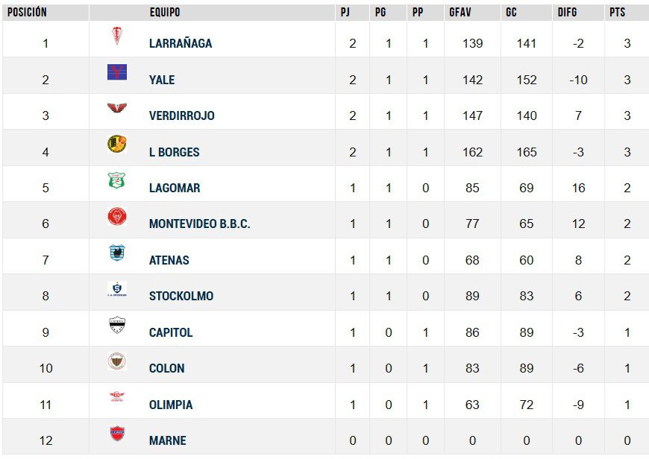Viewport: 649px width, 459px height.
Task: Click the Montevideo B.B.C. red round logo
Action: 117,216
